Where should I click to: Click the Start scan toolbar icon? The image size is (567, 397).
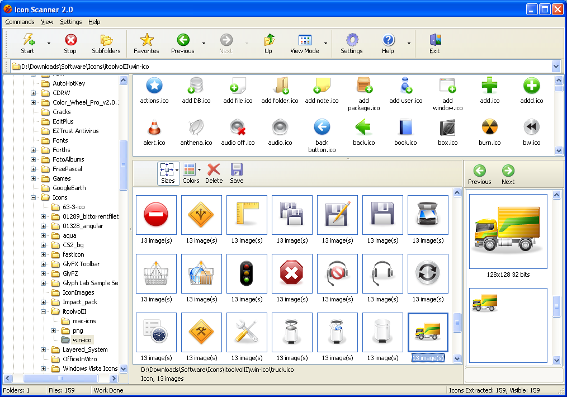[x=27, y=41]
